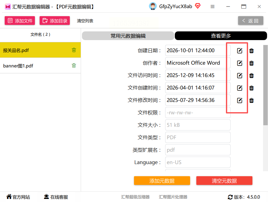Open 在线客服 support link
Viewport: 268px width, 202px height.
point(56,197)
